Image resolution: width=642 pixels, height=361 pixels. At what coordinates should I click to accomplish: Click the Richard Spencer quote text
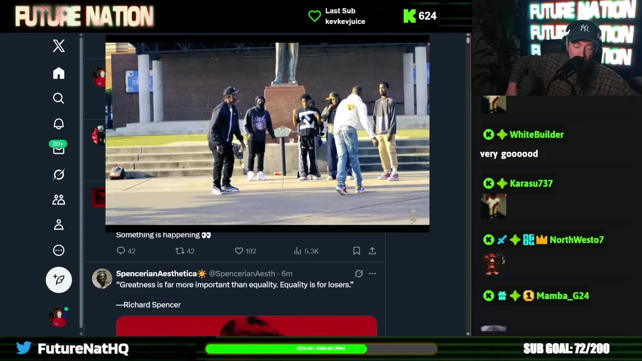235,284
